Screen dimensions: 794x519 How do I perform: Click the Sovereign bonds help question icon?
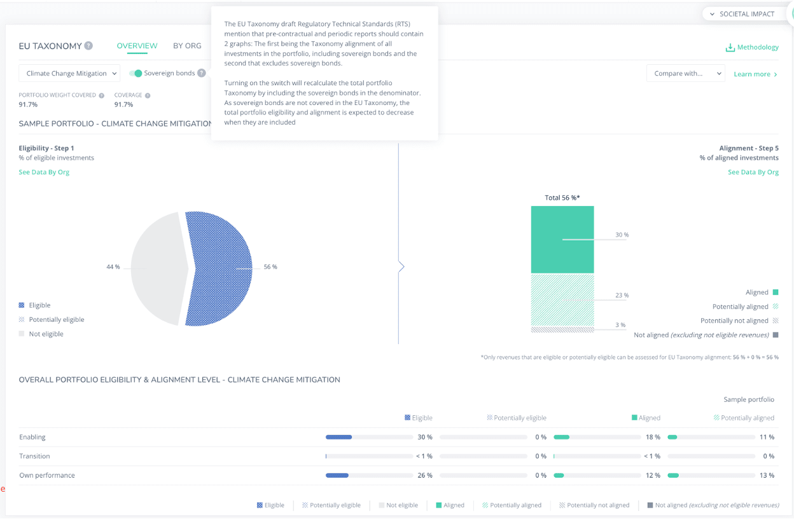(x=202, y=73)
